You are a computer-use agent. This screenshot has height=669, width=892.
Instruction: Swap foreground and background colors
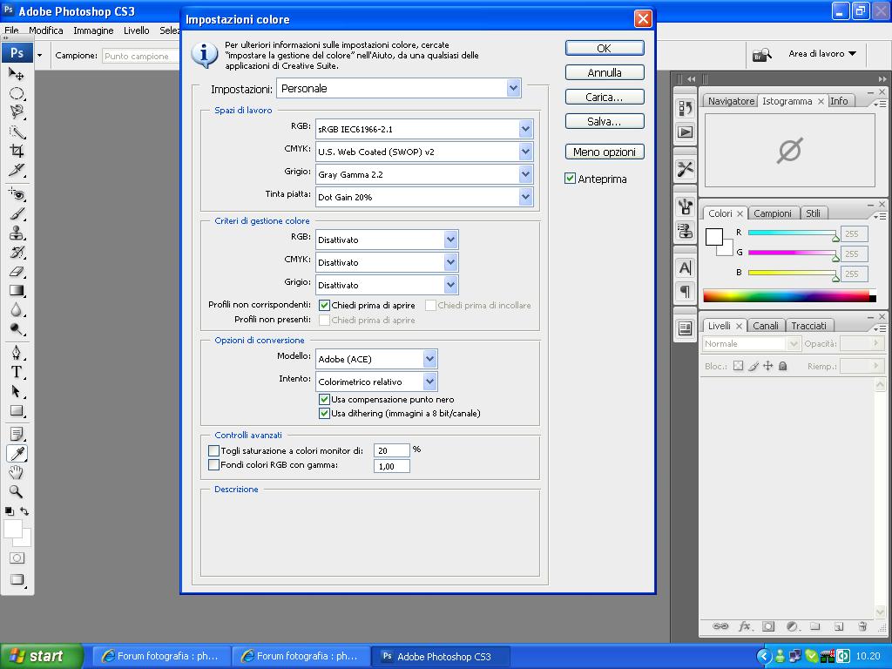point(24,510)
